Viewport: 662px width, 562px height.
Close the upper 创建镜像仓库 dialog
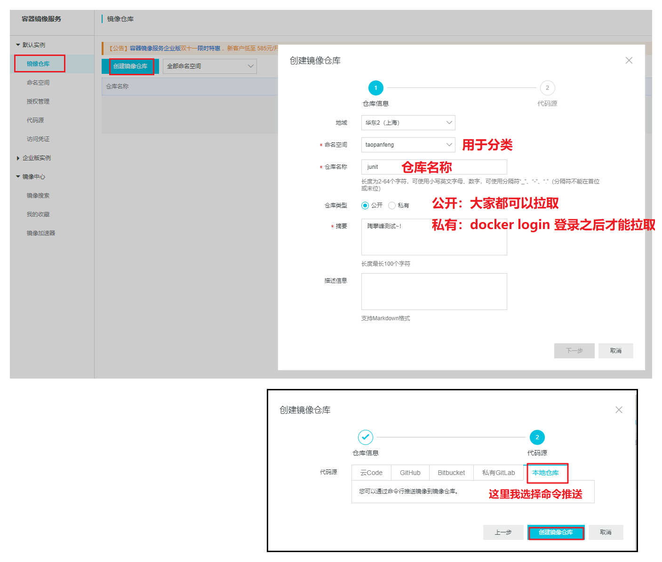tap(629, 60)
